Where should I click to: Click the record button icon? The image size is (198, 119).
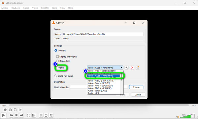click(5, 110)
